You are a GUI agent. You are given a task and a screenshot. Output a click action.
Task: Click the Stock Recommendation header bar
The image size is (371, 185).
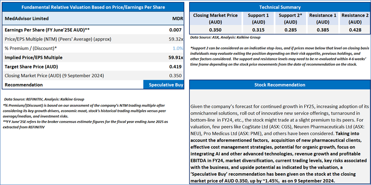(x=279, y=85)
